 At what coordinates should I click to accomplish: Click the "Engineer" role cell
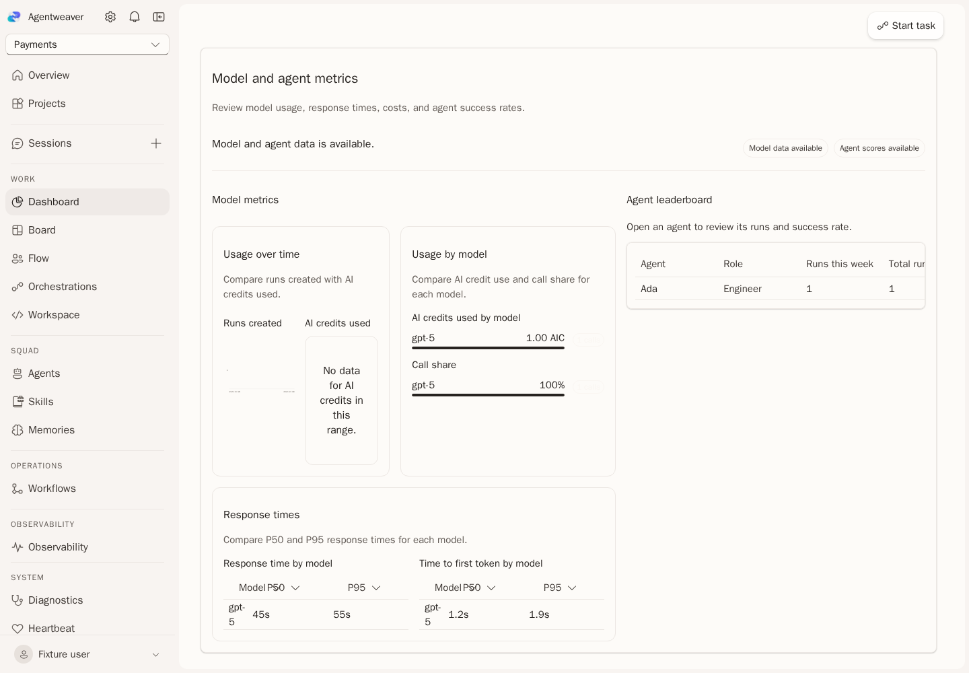[x=742, y=289]
